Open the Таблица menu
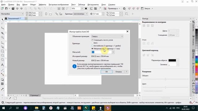Viewport: 198px width, 111px height. (x=82, y=5)
